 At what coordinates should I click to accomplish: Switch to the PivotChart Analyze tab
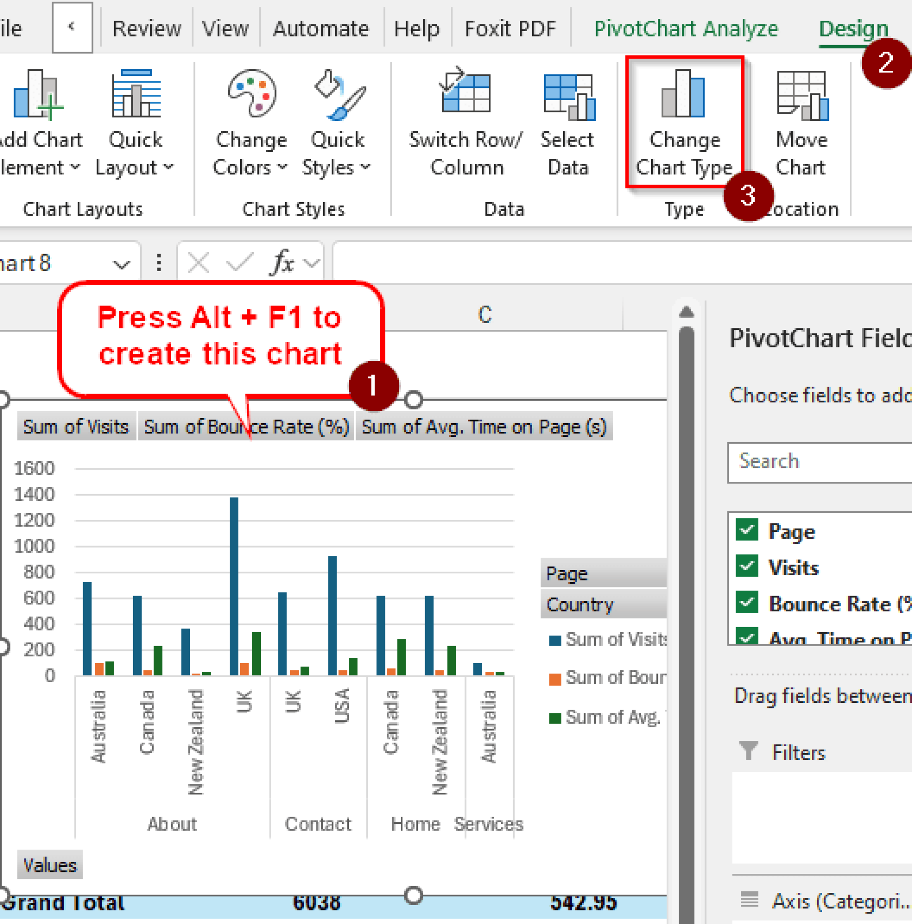[x=685, y=29]
